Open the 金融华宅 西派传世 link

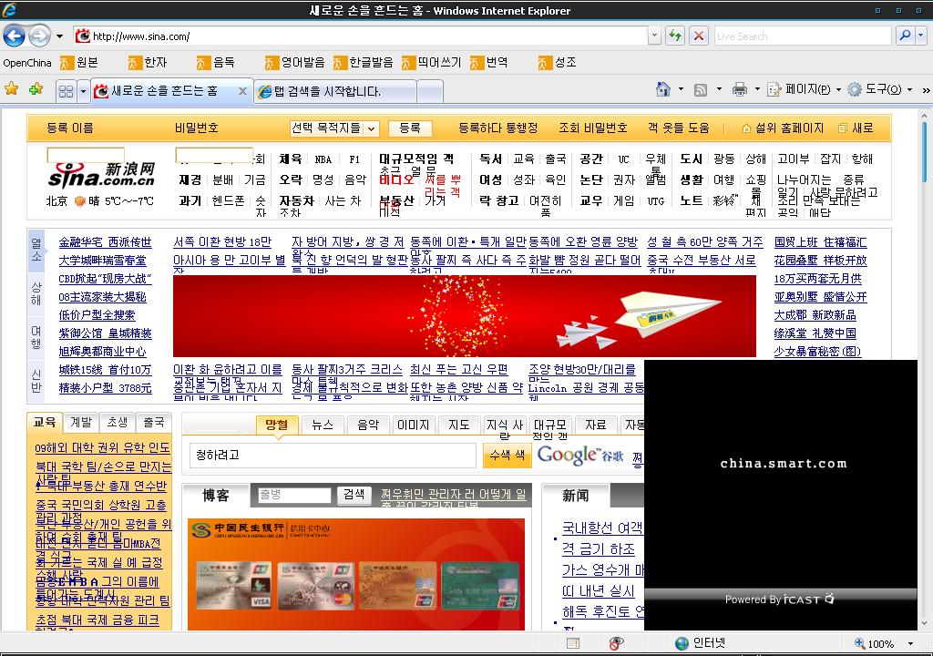[106, 242]
